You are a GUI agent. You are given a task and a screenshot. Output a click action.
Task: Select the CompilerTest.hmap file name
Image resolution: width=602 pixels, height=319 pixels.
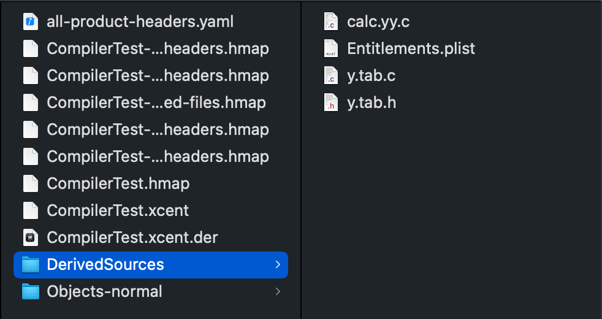[x=118, y=183]
